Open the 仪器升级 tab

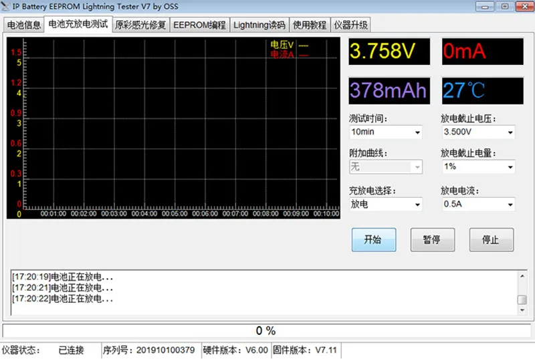pos(350,25)
